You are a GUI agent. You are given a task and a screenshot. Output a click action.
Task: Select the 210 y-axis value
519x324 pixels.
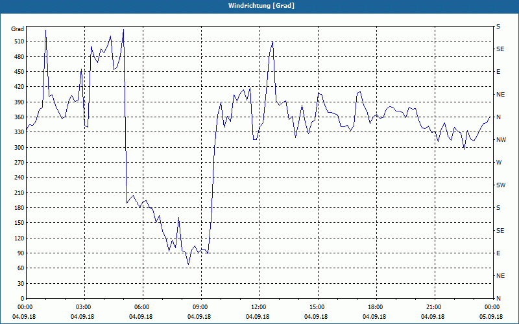(19, 192)
